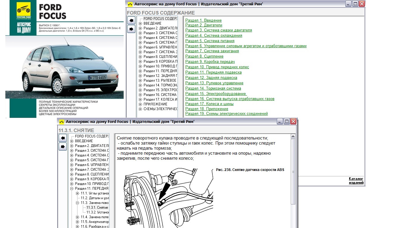Open link Раздел 15. Электрооборудование

tap(216, 94)
